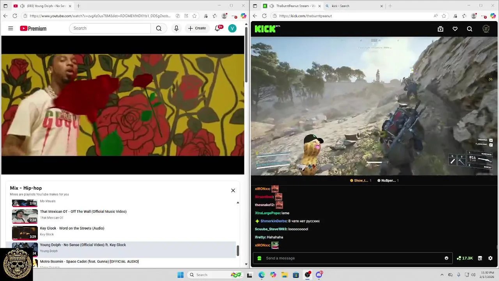Open the green gift icon in chat box
The height and width of the screenshot is (281, 499).
[260, 258]
